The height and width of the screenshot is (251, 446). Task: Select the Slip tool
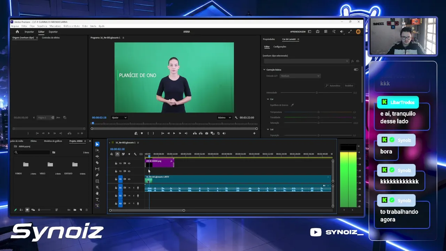pyautogui.click(x=97, y=169)
